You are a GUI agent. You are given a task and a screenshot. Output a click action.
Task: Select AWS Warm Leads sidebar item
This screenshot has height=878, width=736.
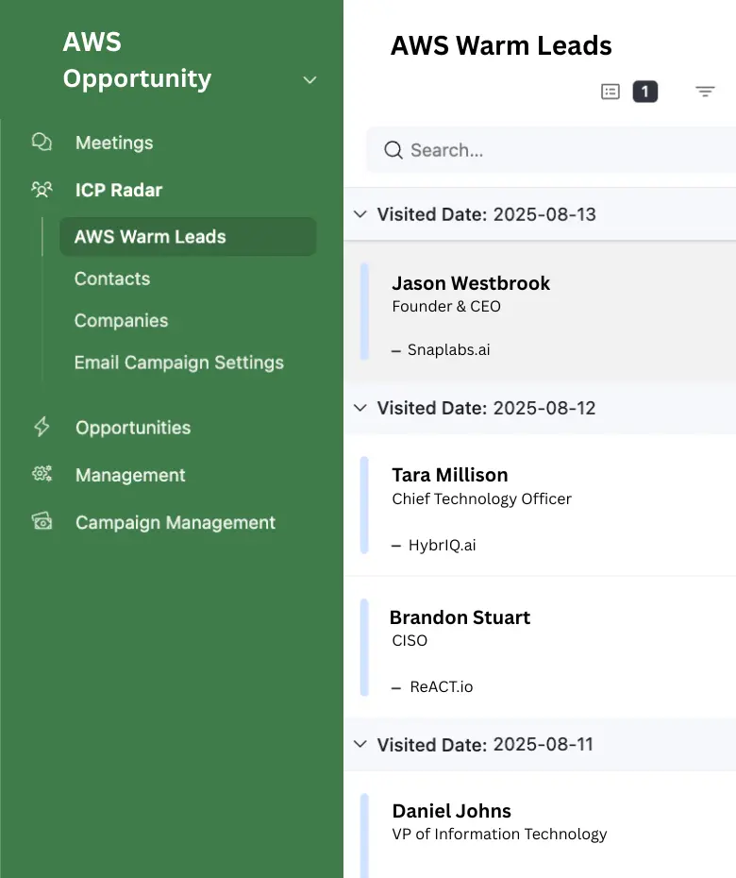click(188, 237)
